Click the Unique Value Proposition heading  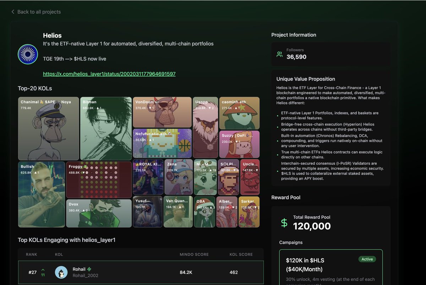[x=306, y=79]
